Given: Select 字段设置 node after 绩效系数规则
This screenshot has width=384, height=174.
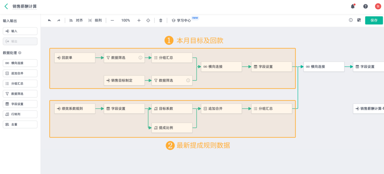Looking at the screenshot, I should pos(124,109).
